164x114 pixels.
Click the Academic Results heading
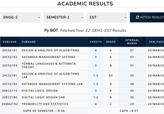(85, 4)
